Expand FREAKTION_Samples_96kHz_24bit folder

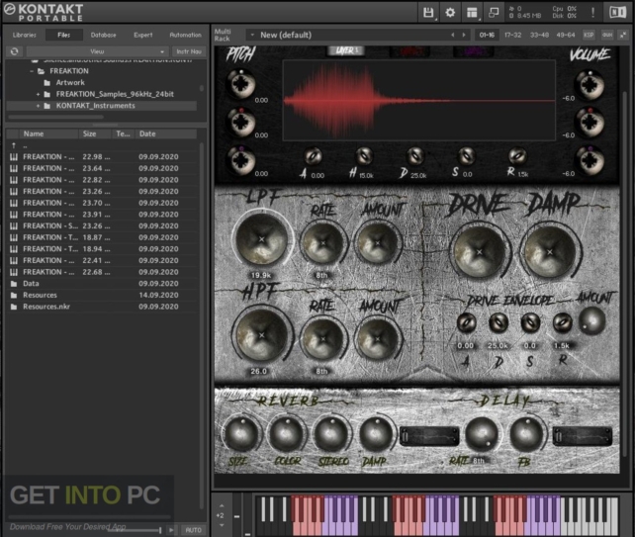38,94
